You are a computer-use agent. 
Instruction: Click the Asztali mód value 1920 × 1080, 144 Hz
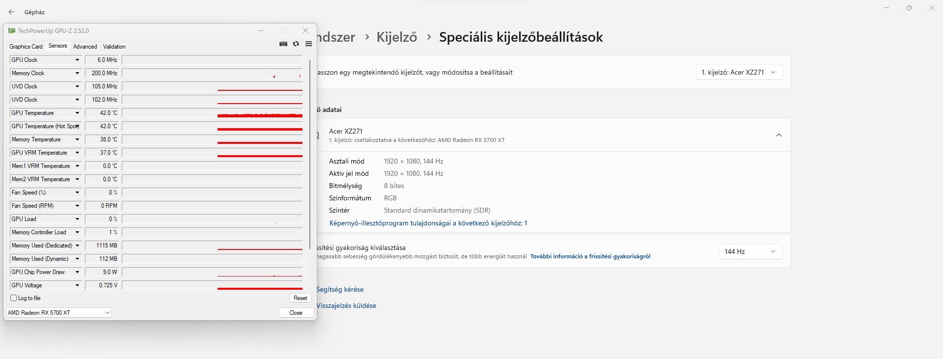(414, 161)
